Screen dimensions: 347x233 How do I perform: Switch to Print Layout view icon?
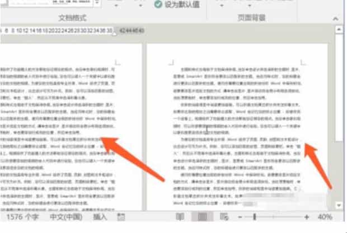(x=203, y=217)
